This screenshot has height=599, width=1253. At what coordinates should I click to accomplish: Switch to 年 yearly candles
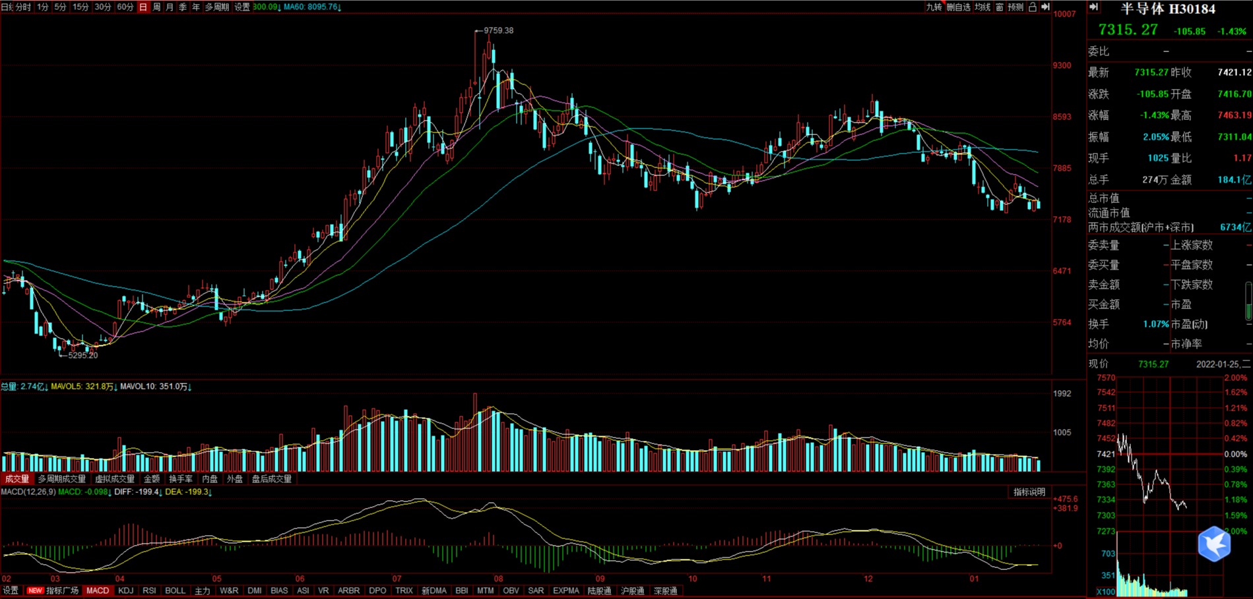pyautogui.click(x=195, y=7)
